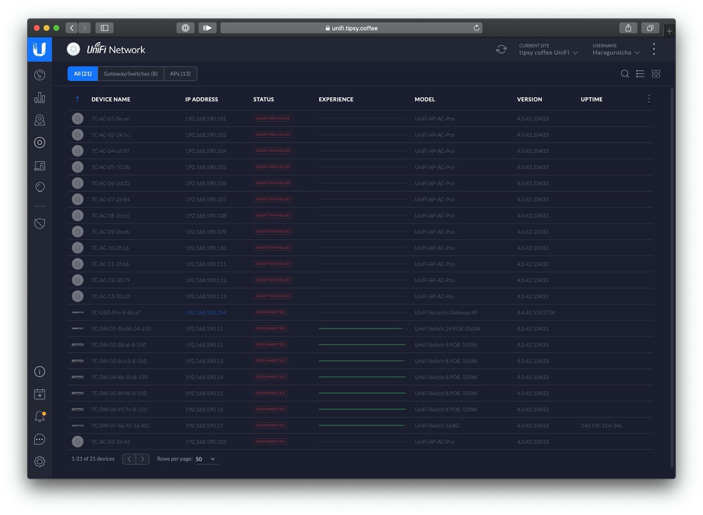Select the Devices icon in the sidebar
This screenshot has width=703, height=515.
(x=40, y=143)
